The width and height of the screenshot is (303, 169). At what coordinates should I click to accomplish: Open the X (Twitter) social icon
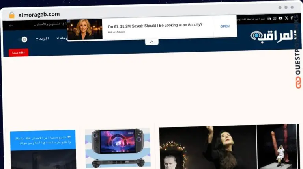click(286, 18)
